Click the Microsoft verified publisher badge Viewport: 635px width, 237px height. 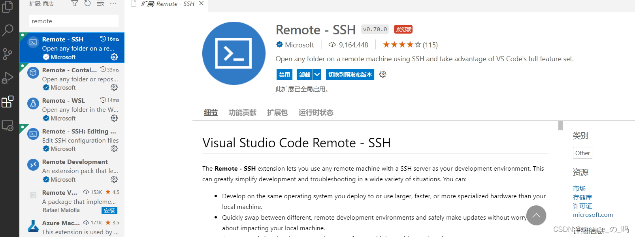coord(280,44)
